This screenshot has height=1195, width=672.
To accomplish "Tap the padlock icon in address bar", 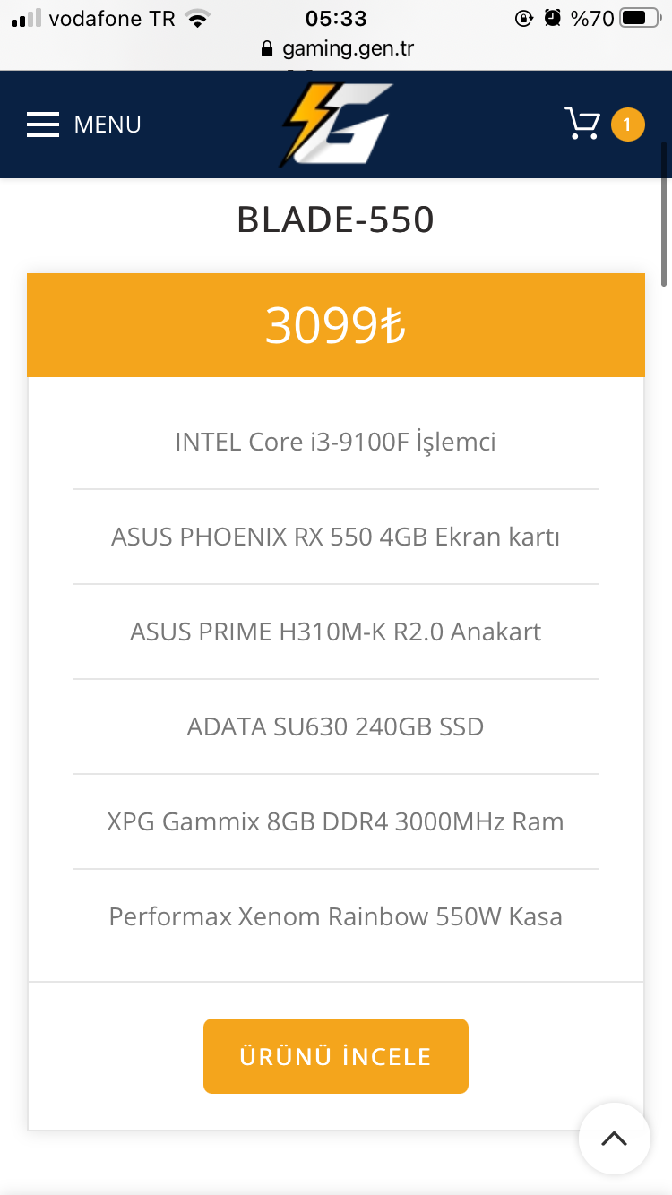I will click(x=266, y=48).
